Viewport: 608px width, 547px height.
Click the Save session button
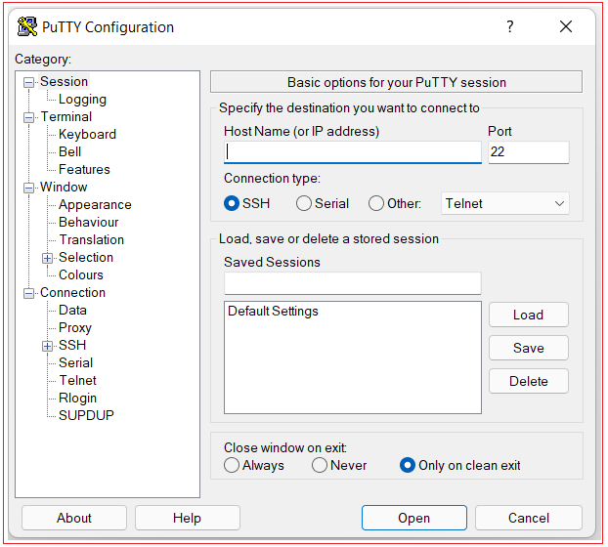pyautogui.click(x=529, y=348)
